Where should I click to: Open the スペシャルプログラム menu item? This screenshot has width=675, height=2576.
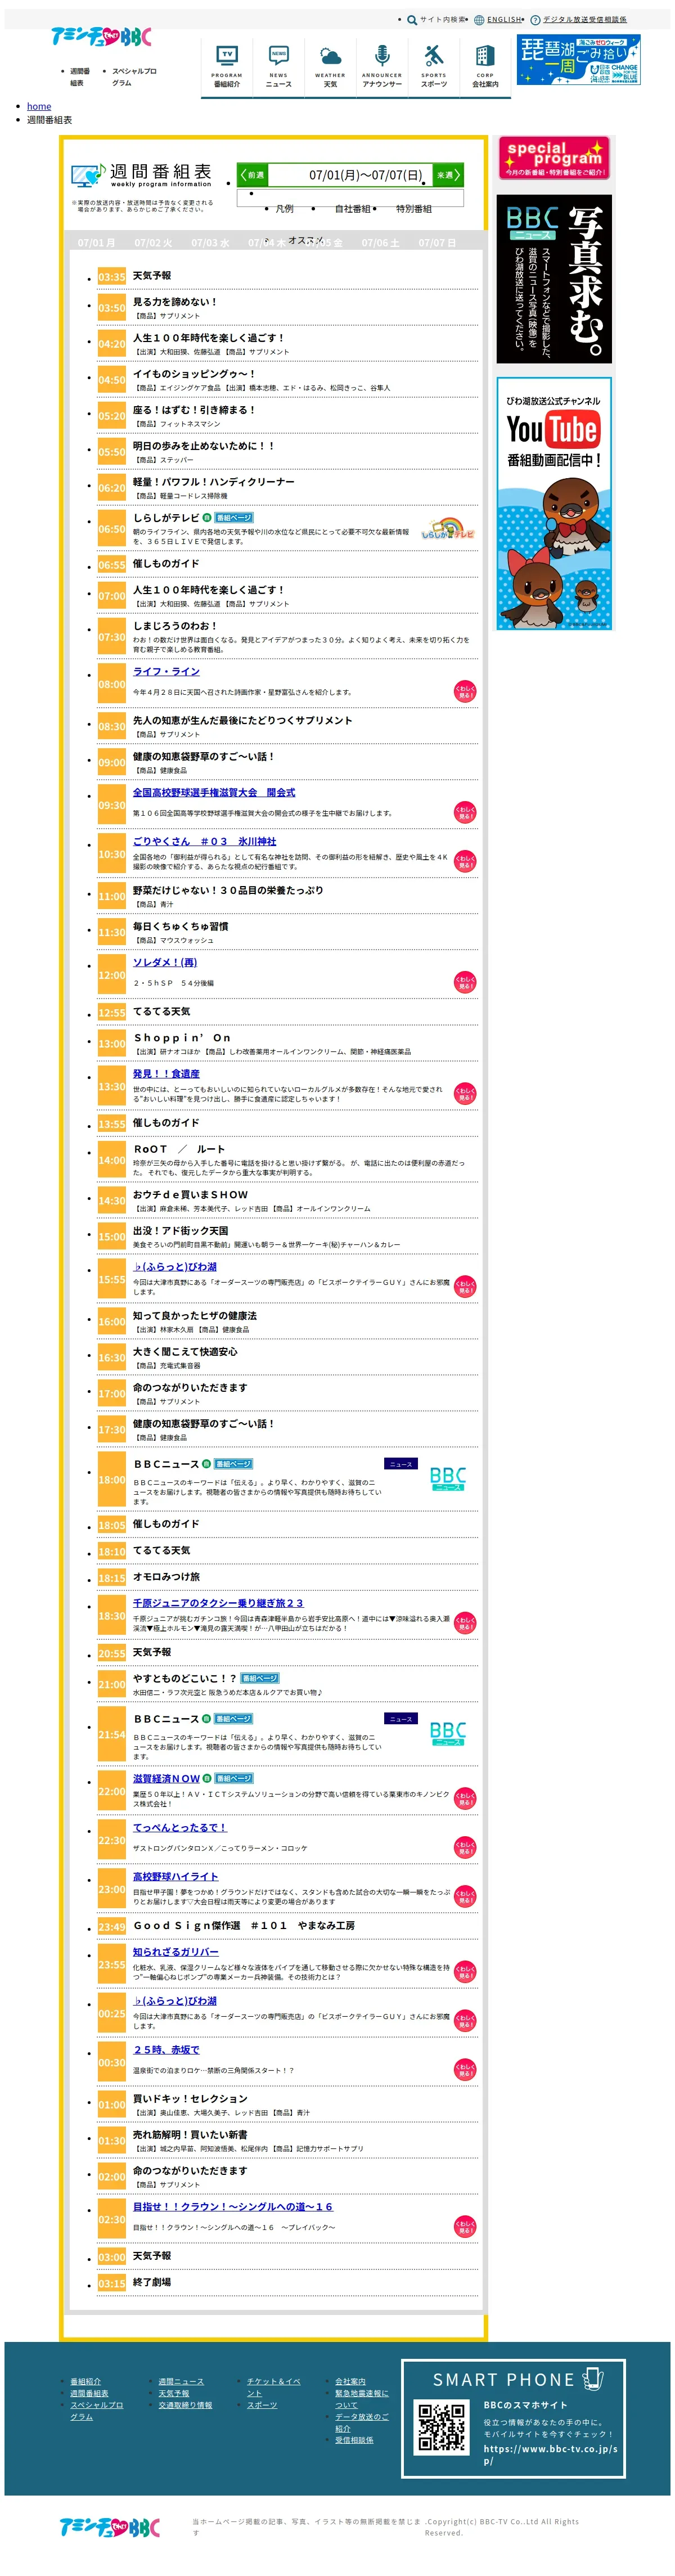click(x=134, y=77)
